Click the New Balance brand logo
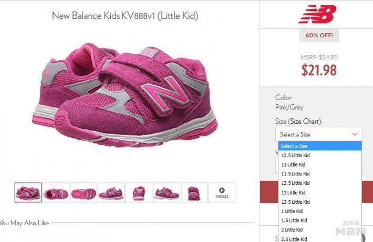The width and height of the screenshot is (373, 242). pos(317,14)
